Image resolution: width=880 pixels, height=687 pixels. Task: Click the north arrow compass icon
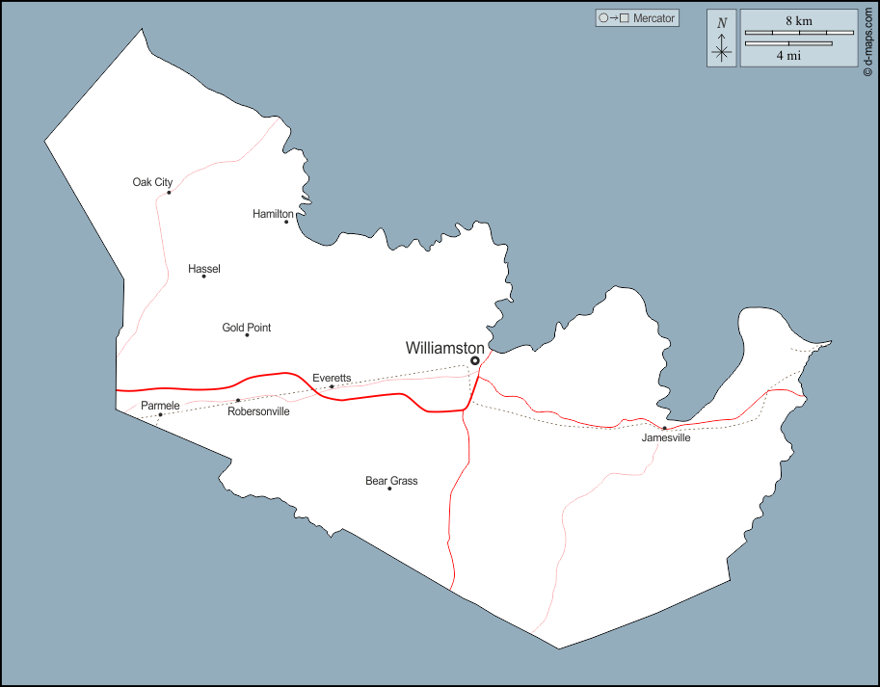[721, 40]
